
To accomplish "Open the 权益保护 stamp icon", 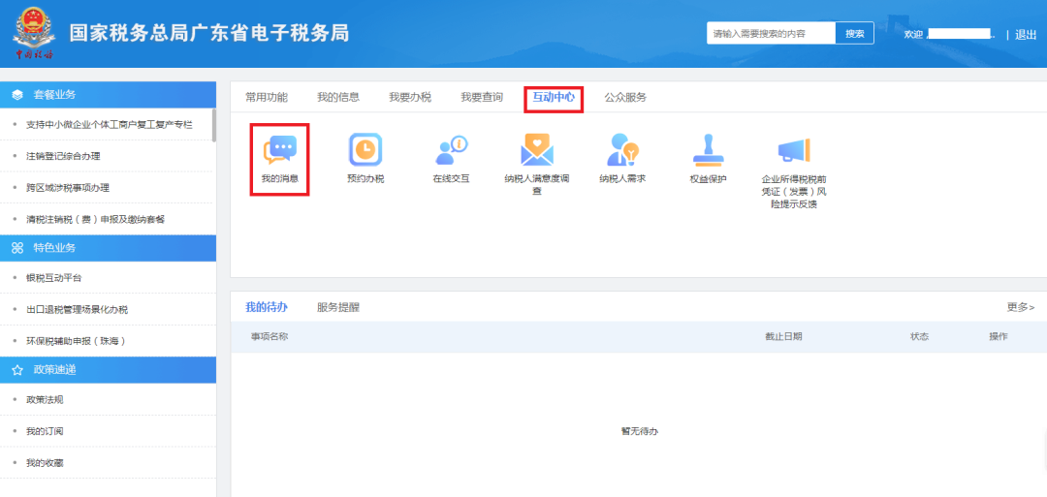I will pos(708,149).
